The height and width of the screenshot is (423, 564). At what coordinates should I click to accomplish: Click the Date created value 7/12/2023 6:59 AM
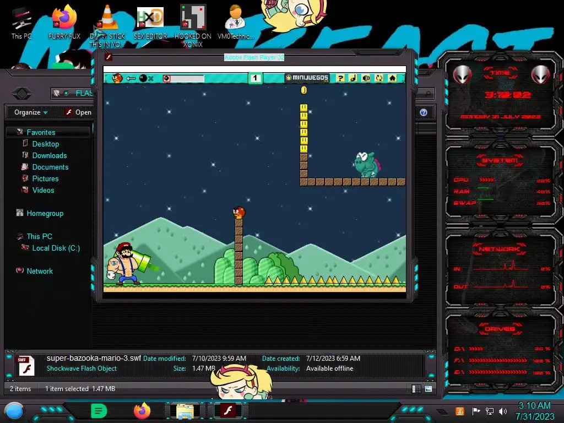333,358
